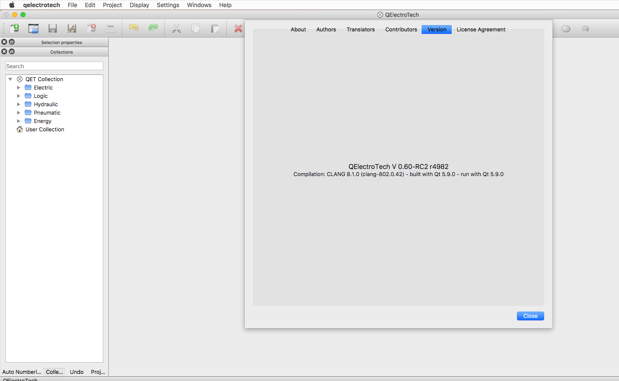Click the Energy folder icon
The width and height of the screenshot is (619, 381).
(x=28, y=121)
